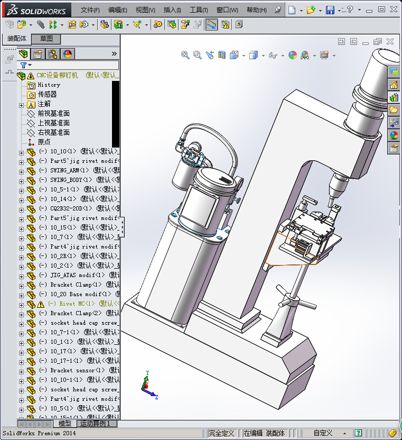This screenshot has width=402, height=440.
Task: Open Edit Appearance color ball
Action: tap(293, 55)
